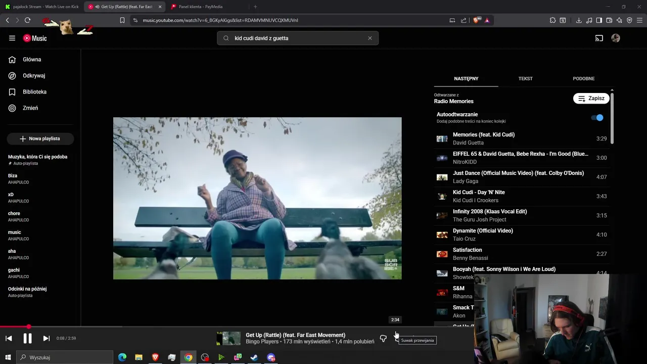Click the browser address bar URL

[220, 20]
